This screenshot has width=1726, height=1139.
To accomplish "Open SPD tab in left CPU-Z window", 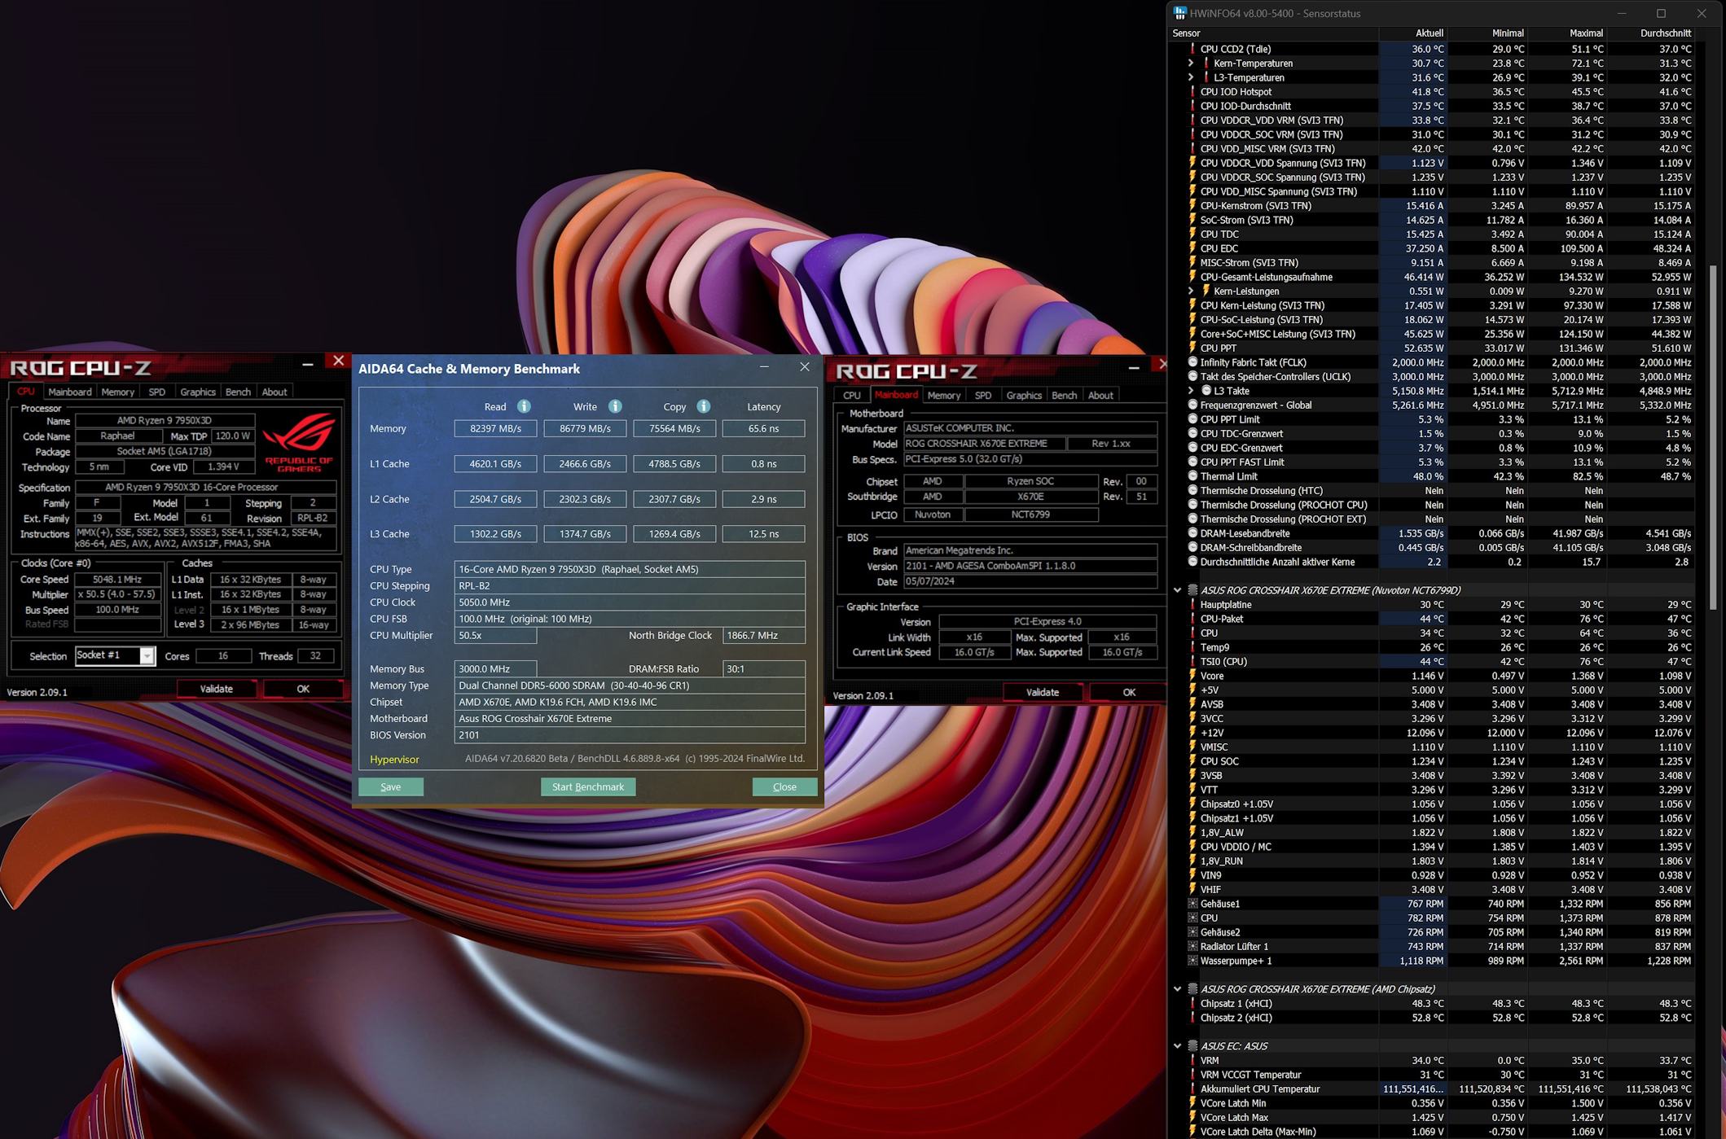I will [157, 392].
